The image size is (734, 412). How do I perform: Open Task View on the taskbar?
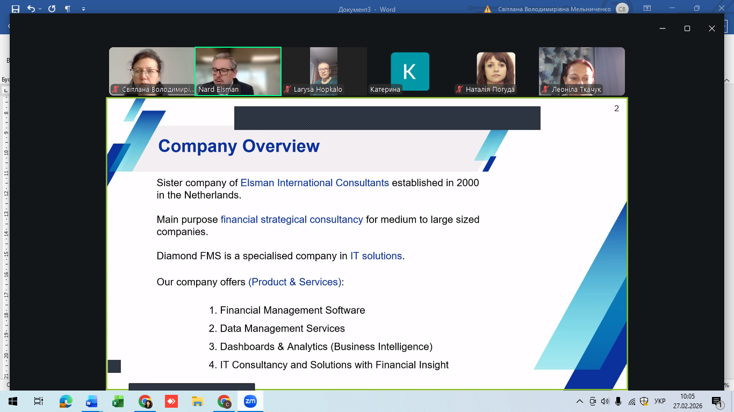38,401
